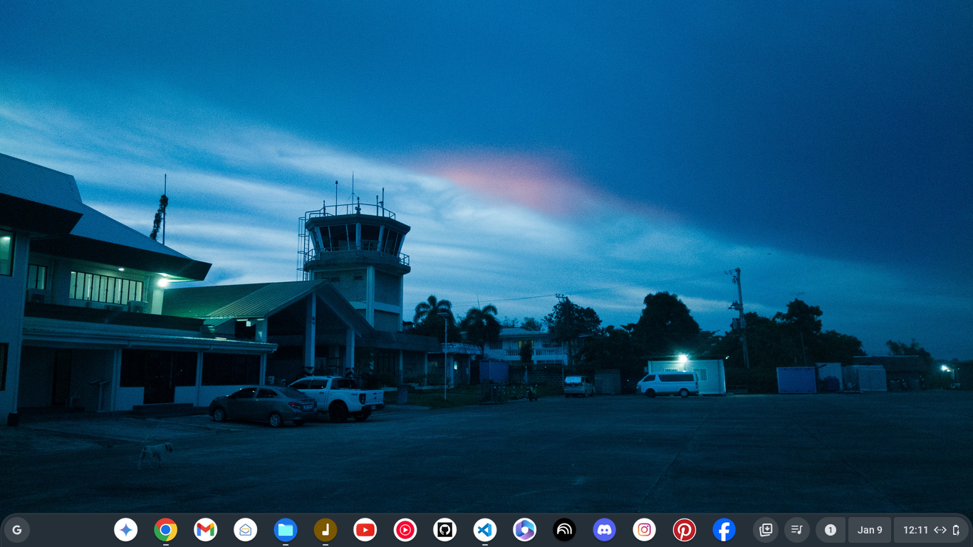973x547 pixels.
Task: Open Google Chrome from the shelf
Action: coord(166,530)
